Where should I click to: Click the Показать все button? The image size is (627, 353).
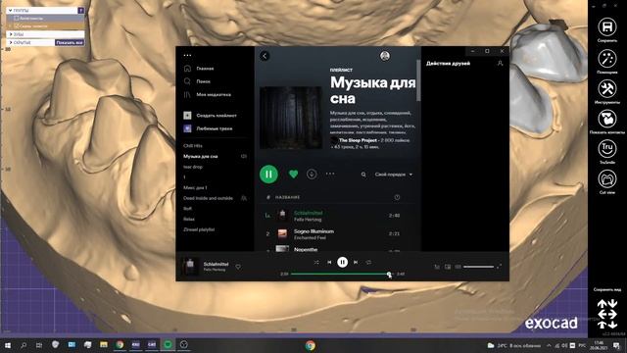[70, 42]
